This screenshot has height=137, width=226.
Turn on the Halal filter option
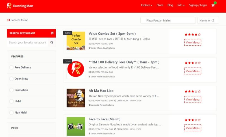[12, 101]
